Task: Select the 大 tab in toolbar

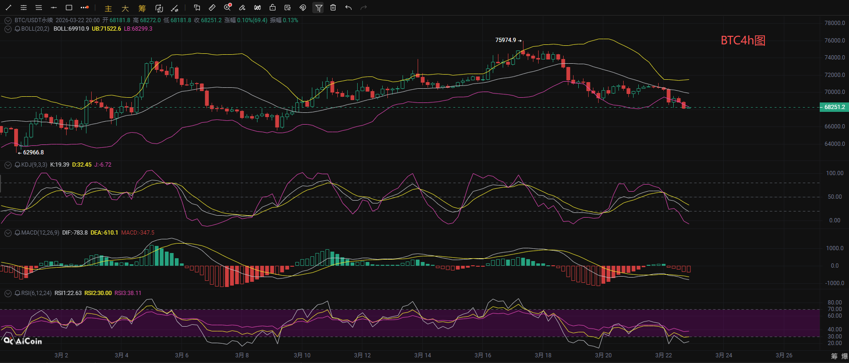Action: (125, 8)
